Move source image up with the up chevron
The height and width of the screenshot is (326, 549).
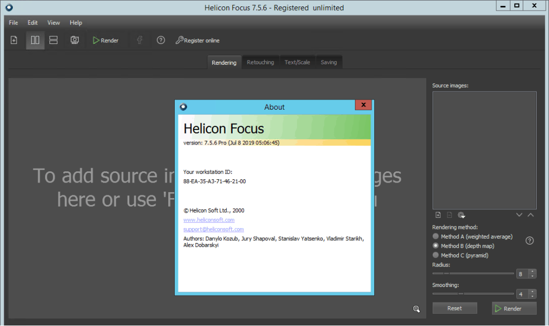point(531,215)
